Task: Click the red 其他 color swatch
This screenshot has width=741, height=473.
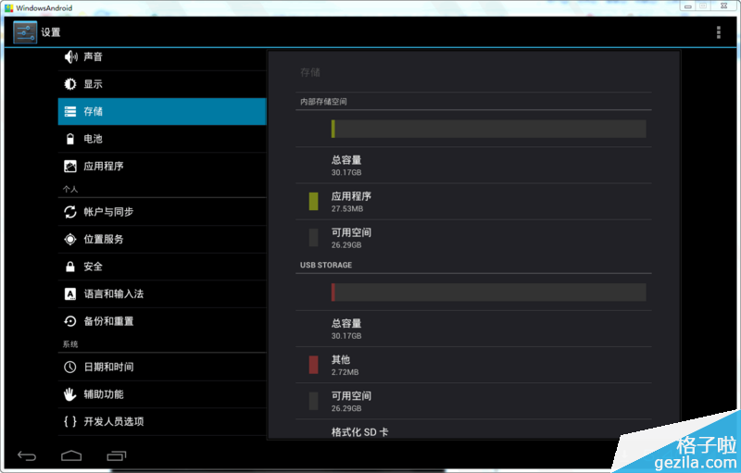Action: (x=313, y=365)
